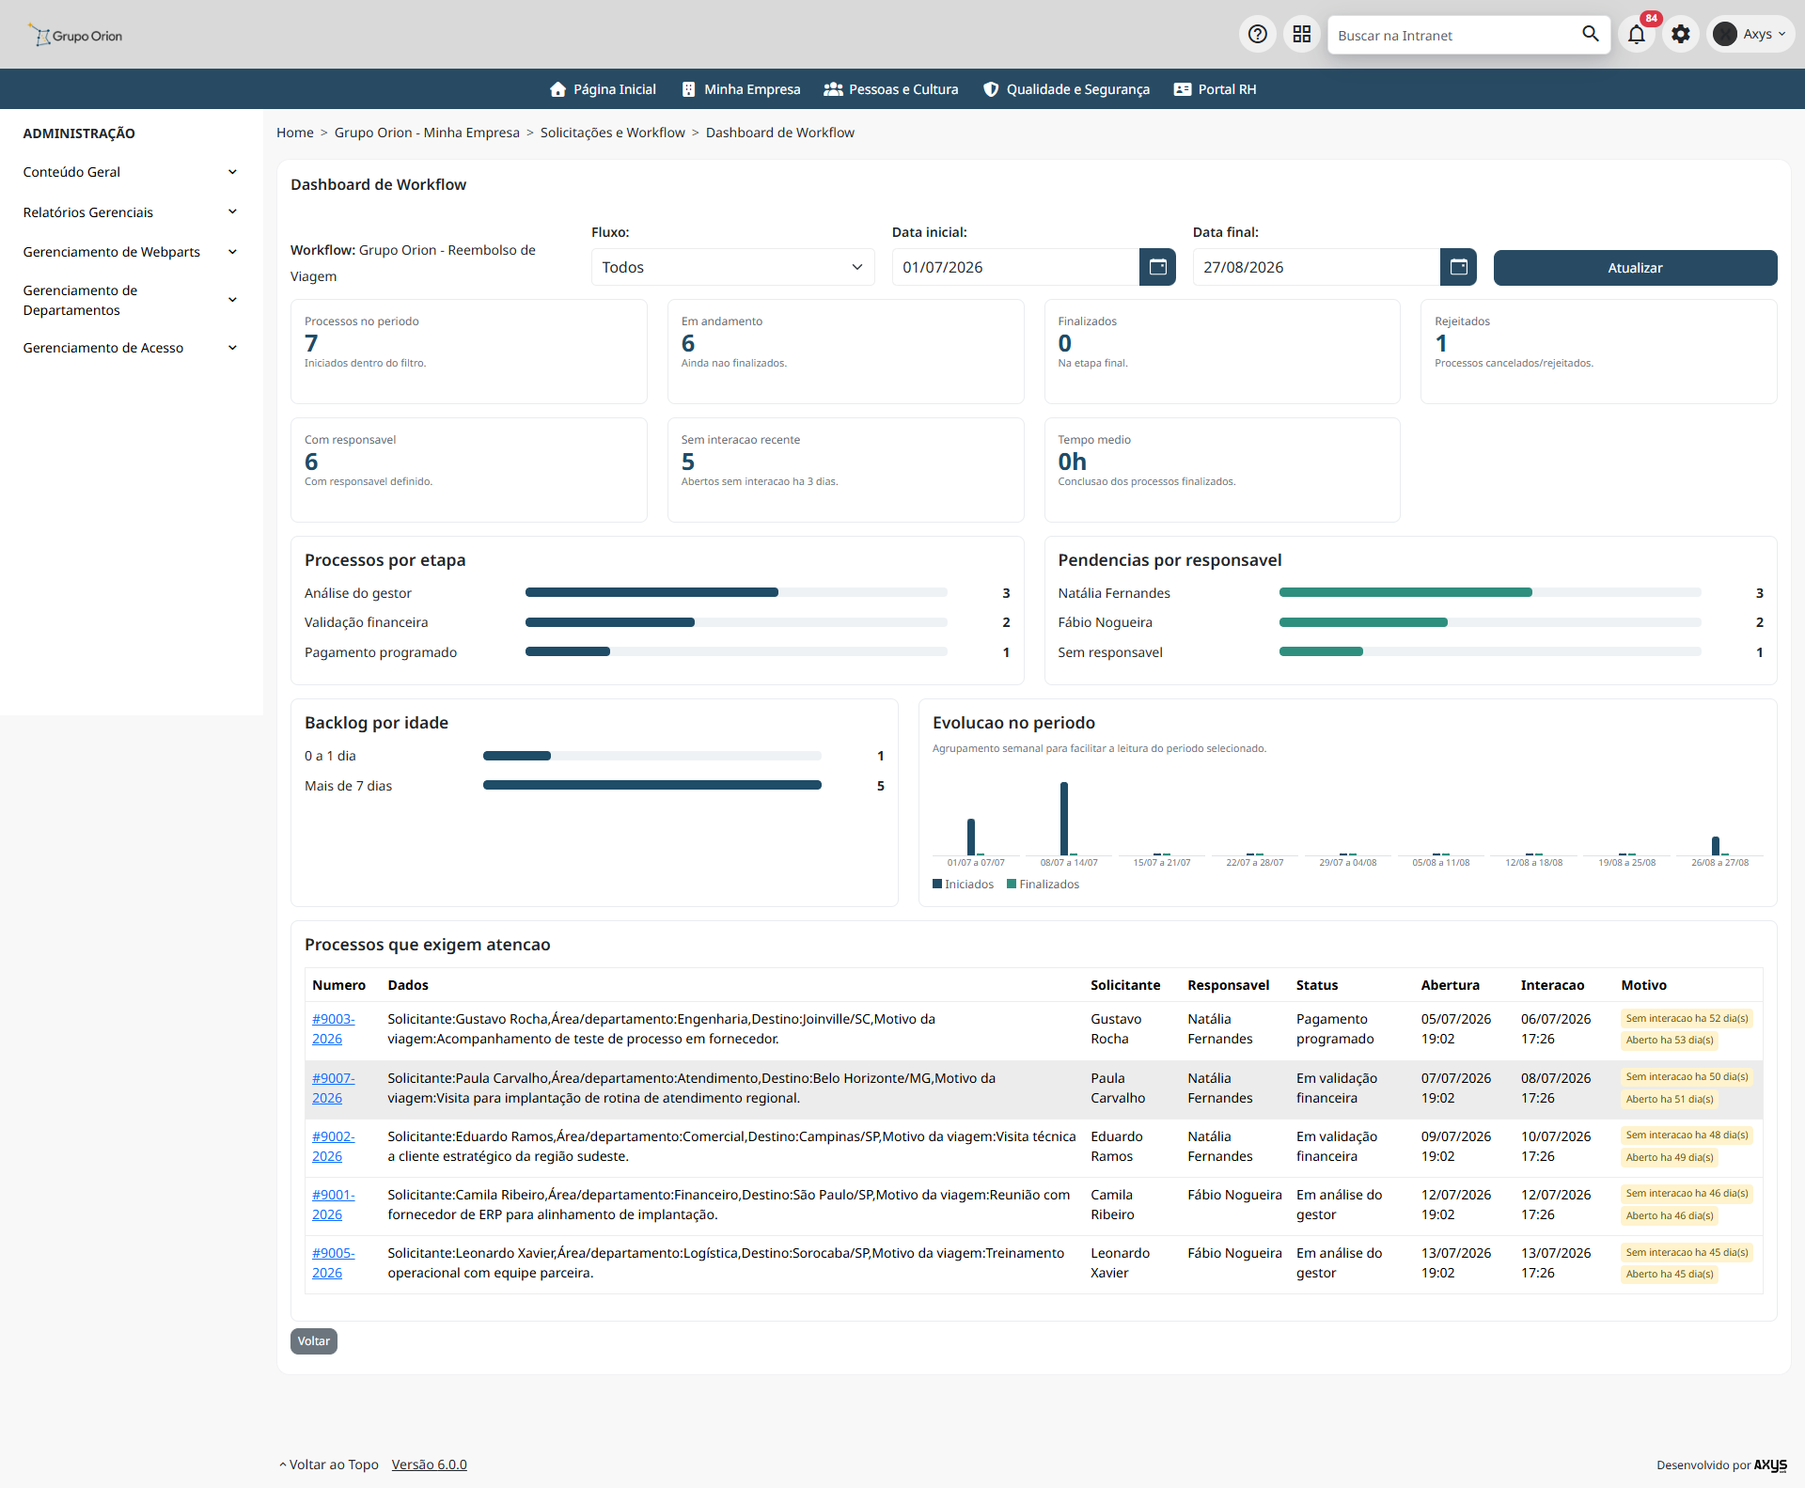
Task: Open the Axys user menu chevron
Action: coord(1781,35)
